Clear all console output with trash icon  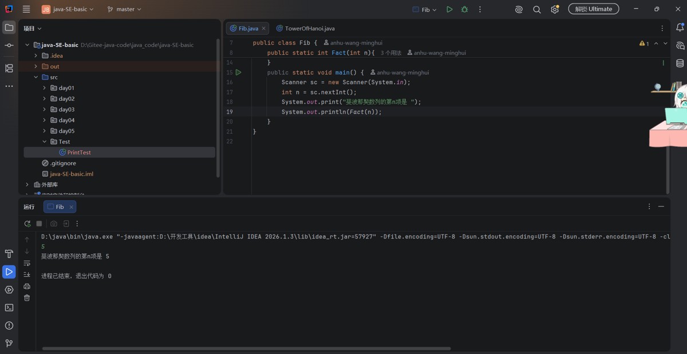(27, 298)
